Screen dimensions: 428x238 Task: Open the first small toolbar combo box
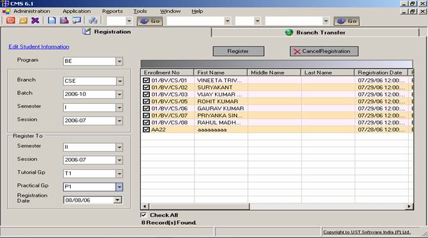[129, 21]
